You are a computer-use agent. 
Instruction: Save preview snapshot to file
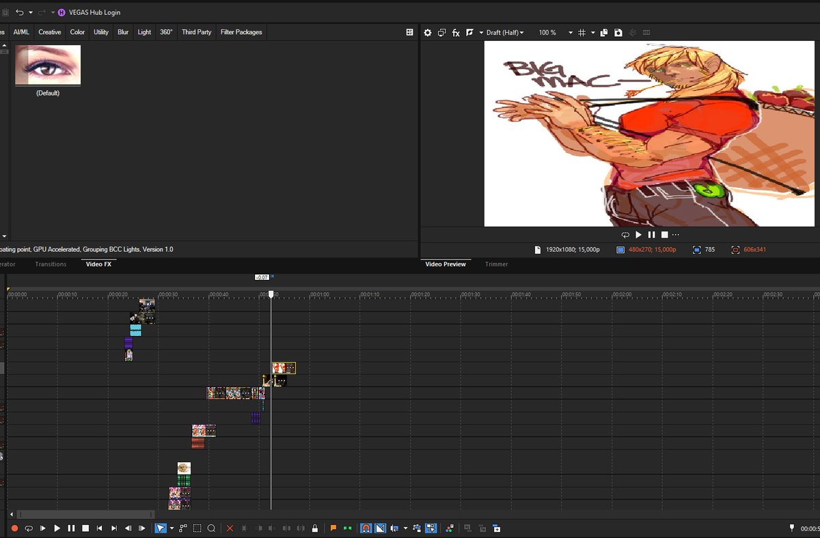click(618, 32)
